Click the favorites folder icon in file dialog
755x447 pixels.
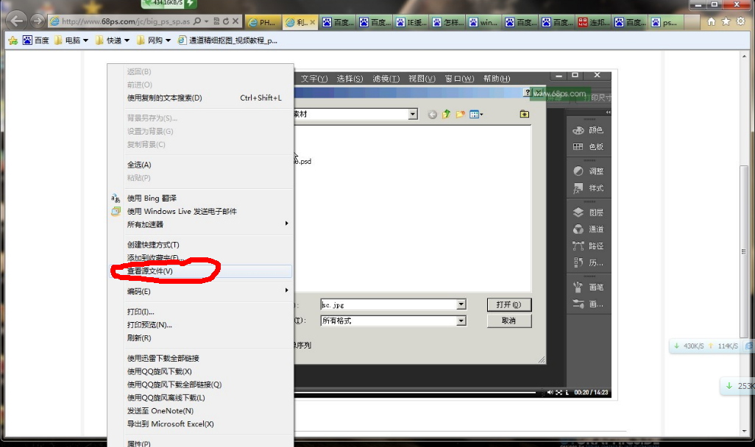click(525, 114)
